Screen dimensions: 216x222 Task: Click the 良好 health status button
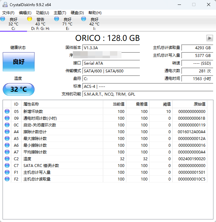(x=19, y=62)
